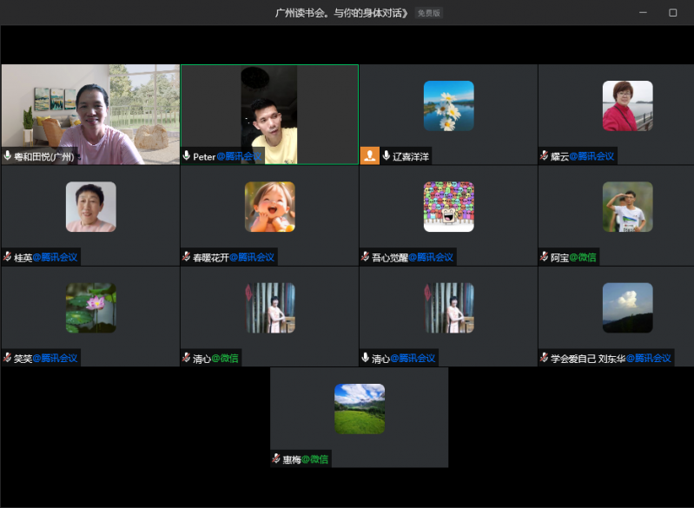Viewport: 694px width, 508px height.
Task: Click the muted microphone icon for 耀云
Action: pos(545,156)
